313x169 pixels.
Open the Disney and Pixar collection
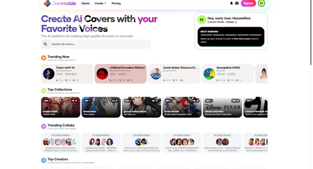click(223, 107)
